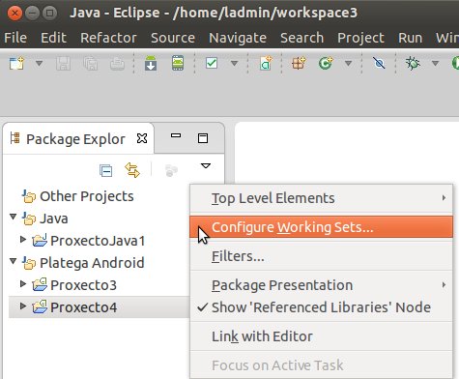Click the Debug bug icon
Image resolution: width=459 pixels, height=379 pixels.
click(x=413, y=63)
